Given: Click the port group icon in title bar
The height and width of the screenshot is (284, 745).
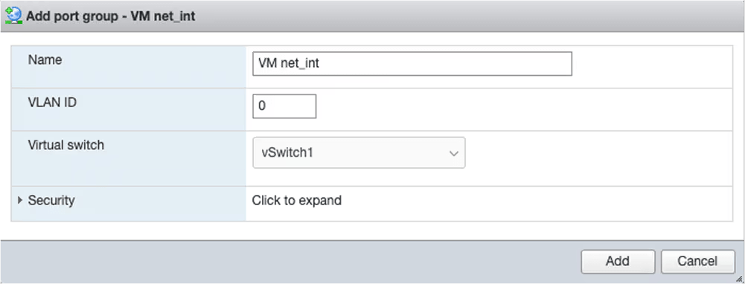Looking at the screenshot, I should [x=13, y=15].
